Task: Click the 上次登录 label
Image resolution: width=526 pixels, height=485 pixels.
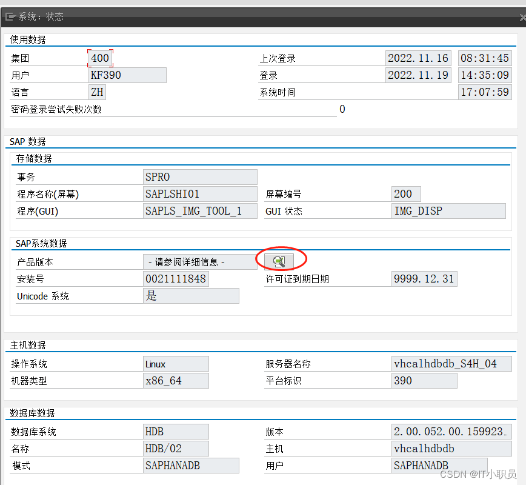Action: [x=278, y=58]
